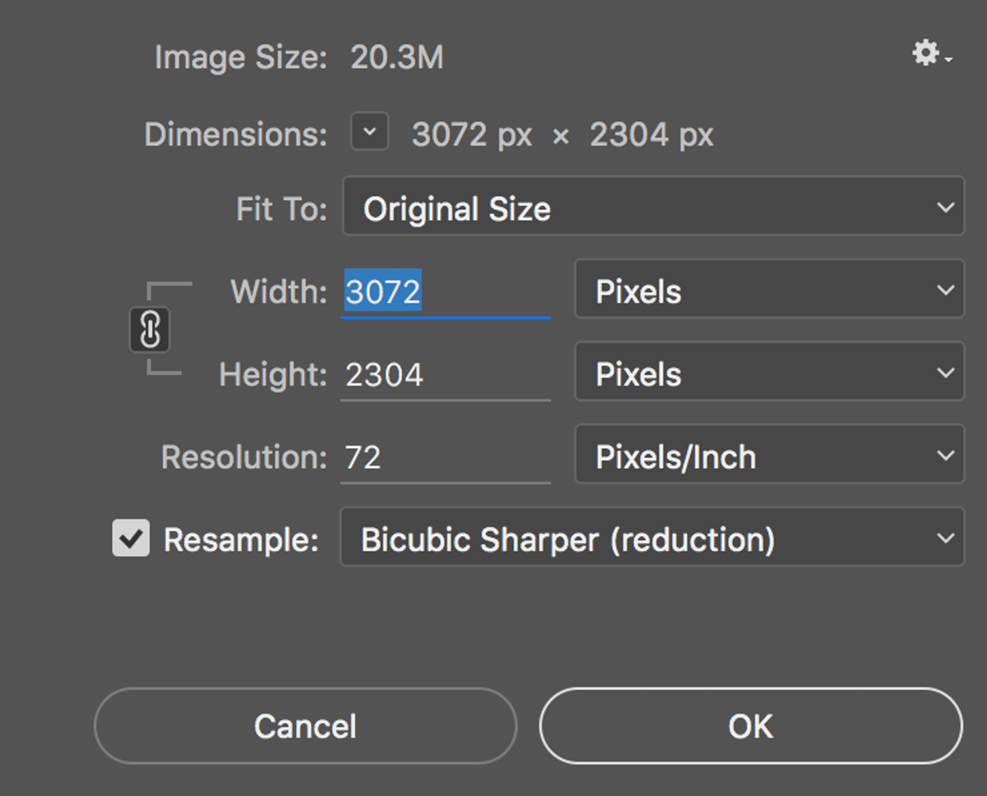
Task: Expand the Bicubic Sharper resample method dropdown
Action: [652, 538]
